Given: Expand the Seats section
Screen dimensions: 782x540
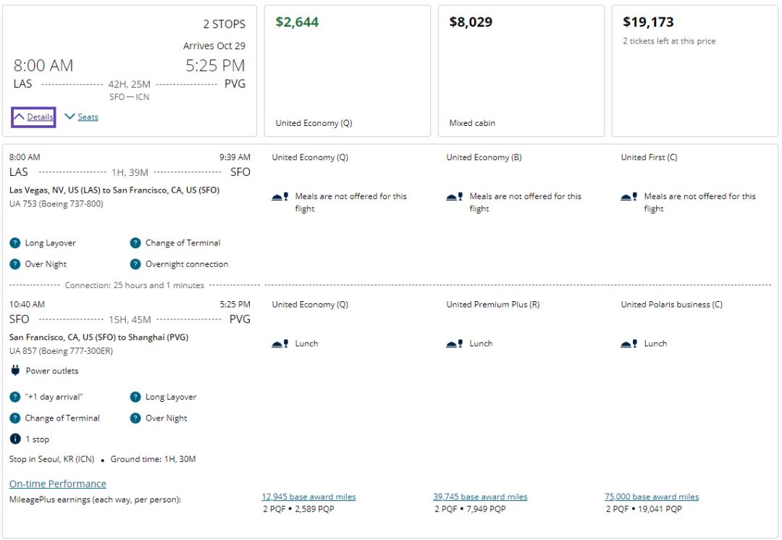Looking at the screenshot, I should [x=81, y=117].
